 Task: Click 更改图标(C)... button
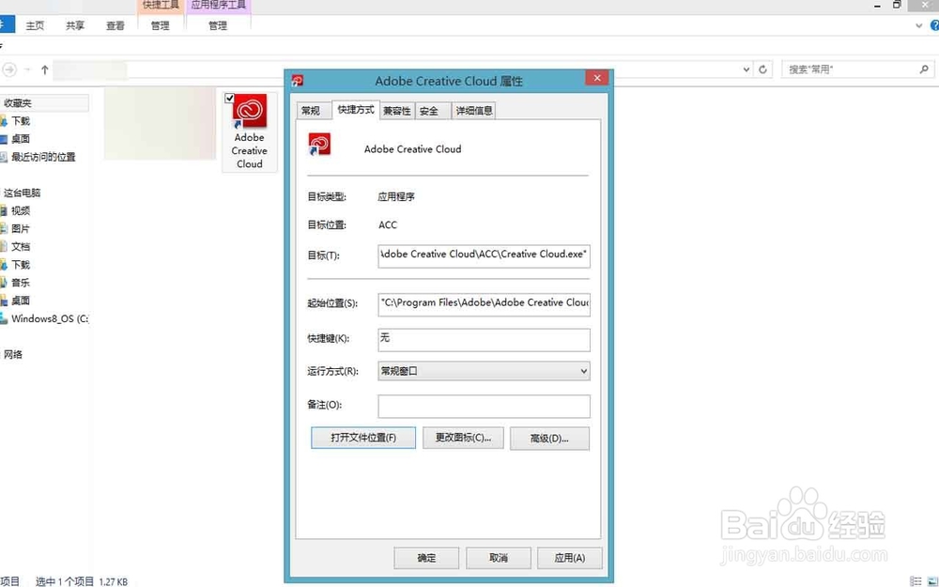tap(463, 438)
